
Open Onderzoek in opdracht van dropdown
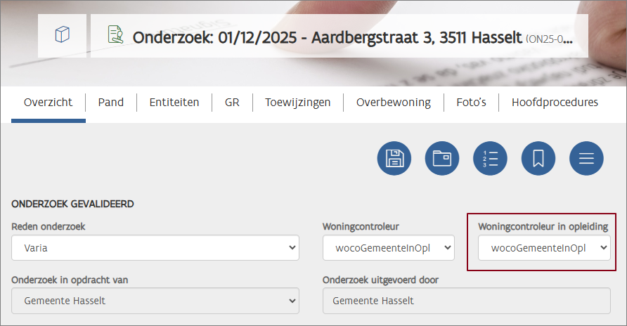pyautogui.click(x=155, y=301)
